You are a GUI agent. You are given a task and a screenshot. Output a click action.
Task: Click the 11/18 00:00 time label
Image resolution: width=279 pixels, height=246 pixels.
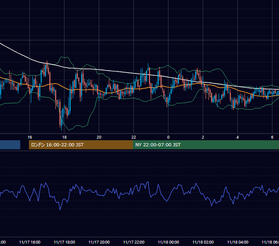(168, 242)
